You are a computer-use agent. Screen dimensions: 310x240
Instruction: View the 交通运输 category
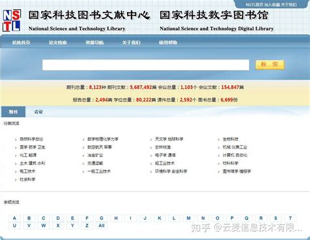click(95, 163)
